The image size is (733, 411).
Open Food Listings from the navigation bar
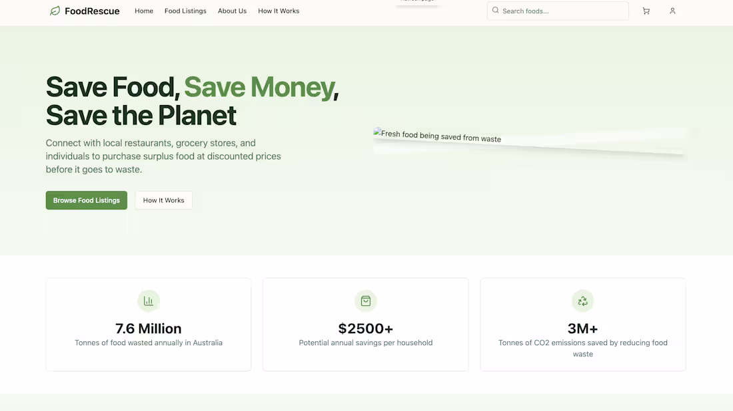click(x=185, y=11)
